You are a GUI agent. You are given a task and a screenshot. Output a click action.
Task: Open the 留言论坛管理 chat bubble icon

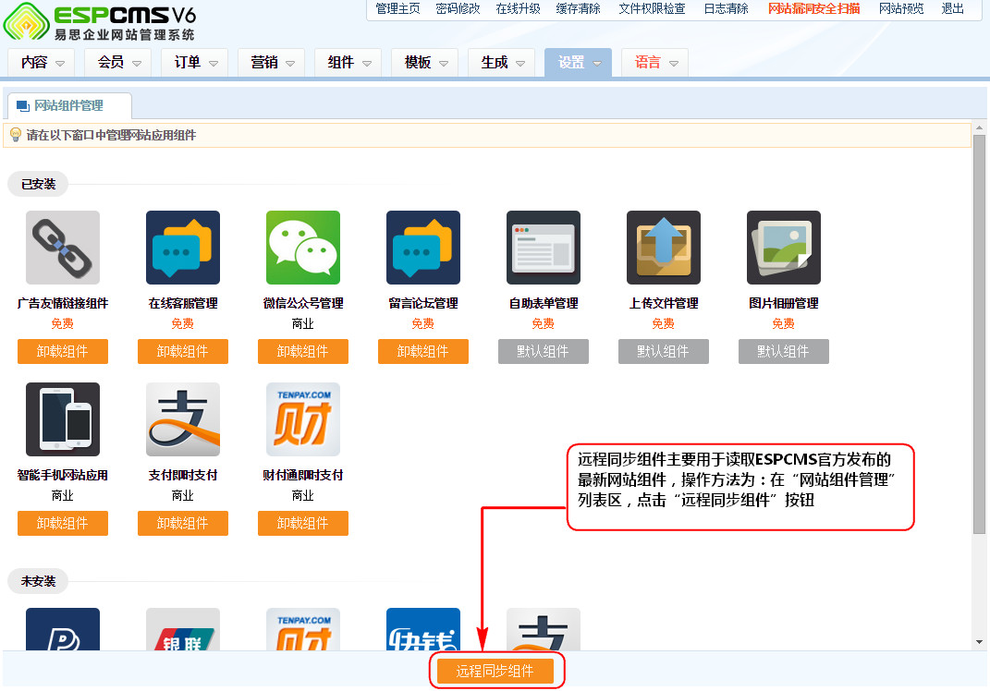[x=423, y=248]
